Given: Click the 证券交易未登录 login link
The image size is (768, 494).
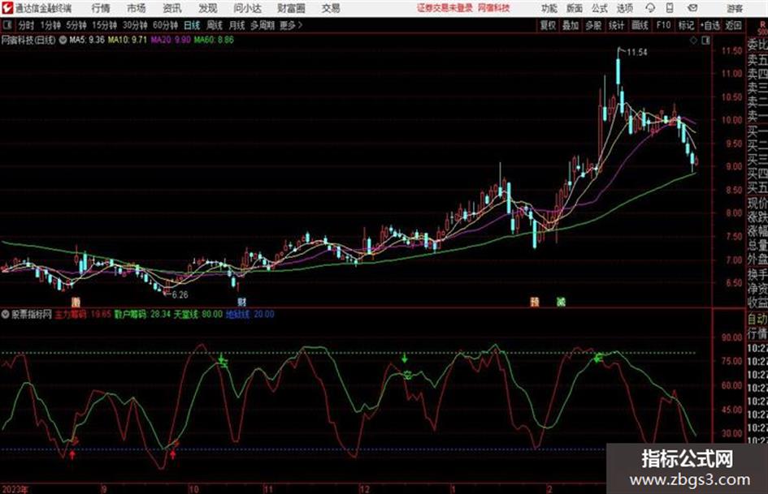Looking at the screenshot, I should [x=445, y=8].
